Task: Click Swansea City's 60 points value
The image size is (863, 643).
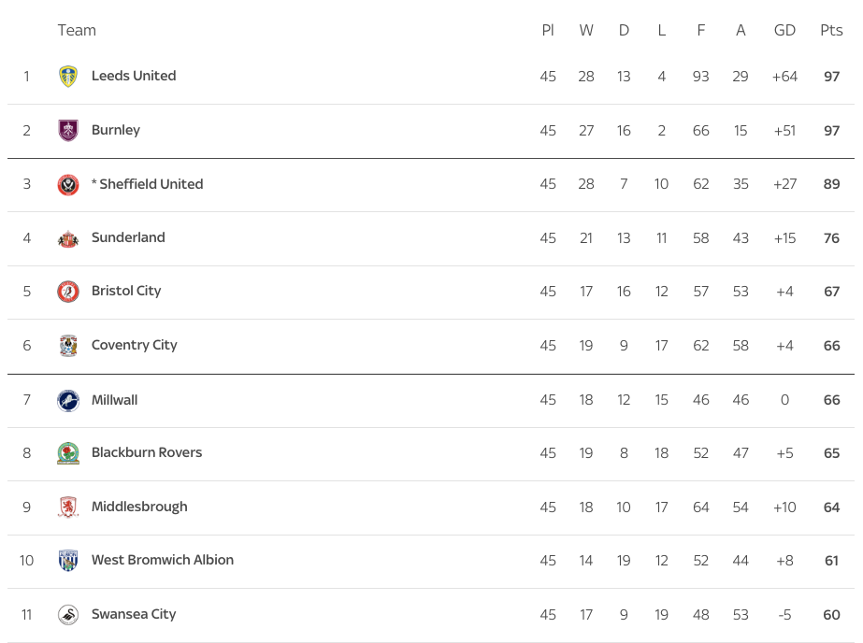Action: tap(831, 614)
